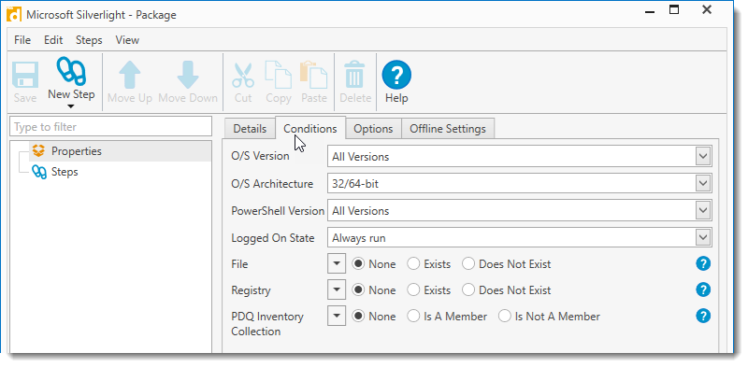The height and width of the screenshot is (367, 748).
Task: Open the Steps menu in menu bar
Action: point(89,40)
